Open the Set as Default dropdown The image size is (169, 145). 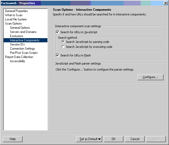(89, 139)
